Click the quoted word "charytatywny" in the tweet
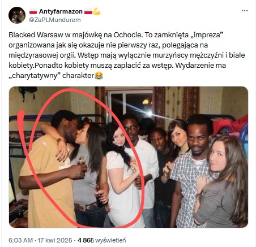The width and height of the screenshot is (256, 247). click(36, 76)
